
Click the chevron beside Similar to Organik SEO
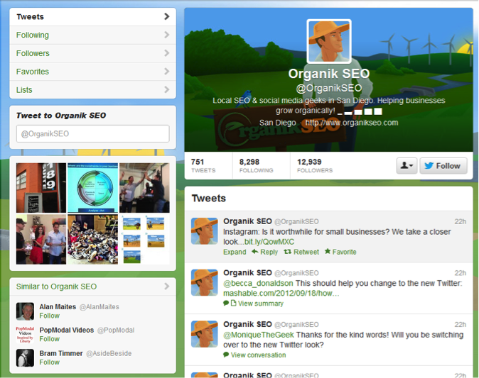pos(166,287)
